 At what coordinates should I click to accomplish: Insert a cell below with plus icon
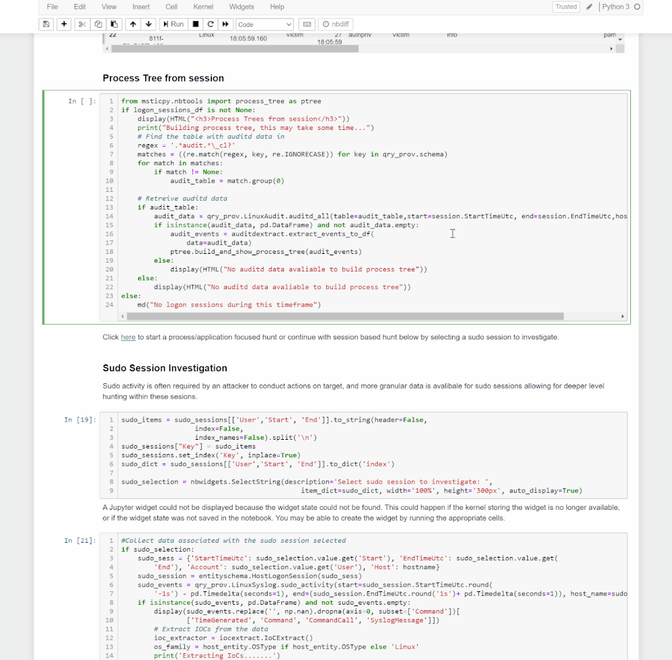(64, 24)
